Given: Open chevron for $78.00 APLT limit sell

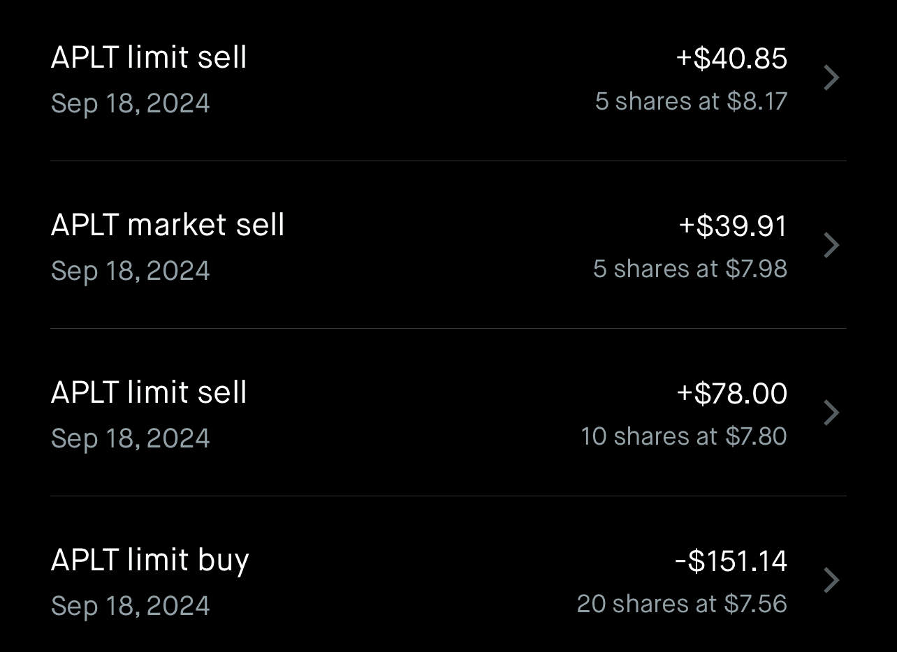Looking at the screenshot, I should (x=831, y=413).
